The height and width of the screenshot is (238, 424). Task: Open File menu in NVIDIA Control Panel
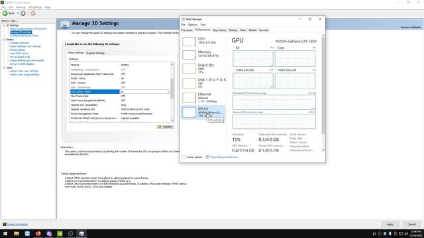[x=3, y=7]
